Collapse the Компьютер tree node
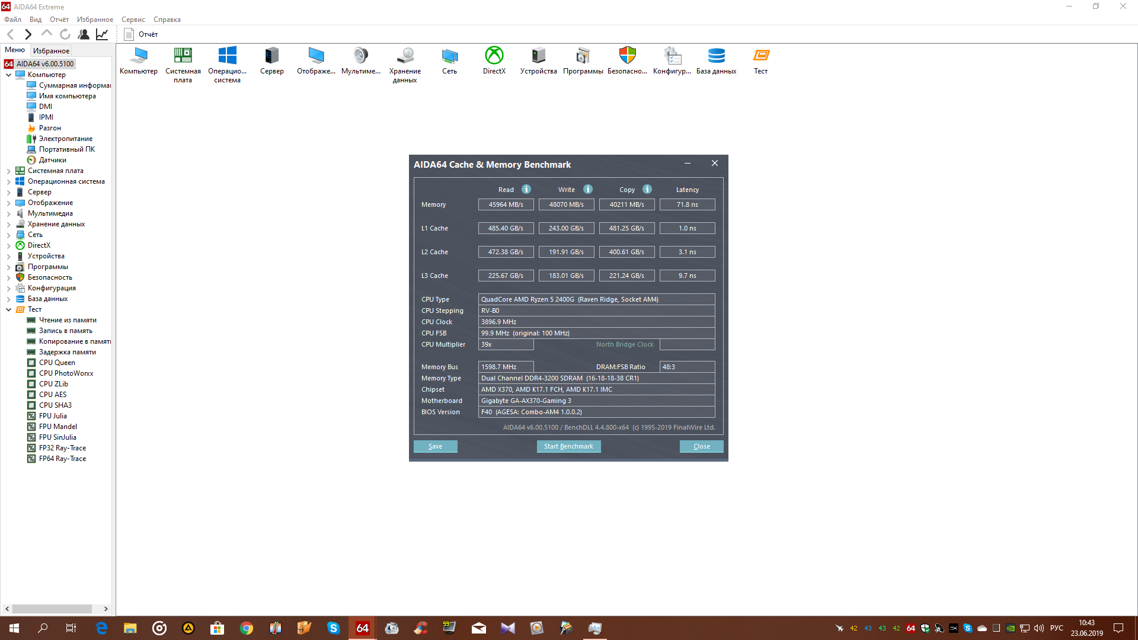Image resolution: width=1138 pixels, height=640 pixels. pyautogui.click(x=9, y=75)
